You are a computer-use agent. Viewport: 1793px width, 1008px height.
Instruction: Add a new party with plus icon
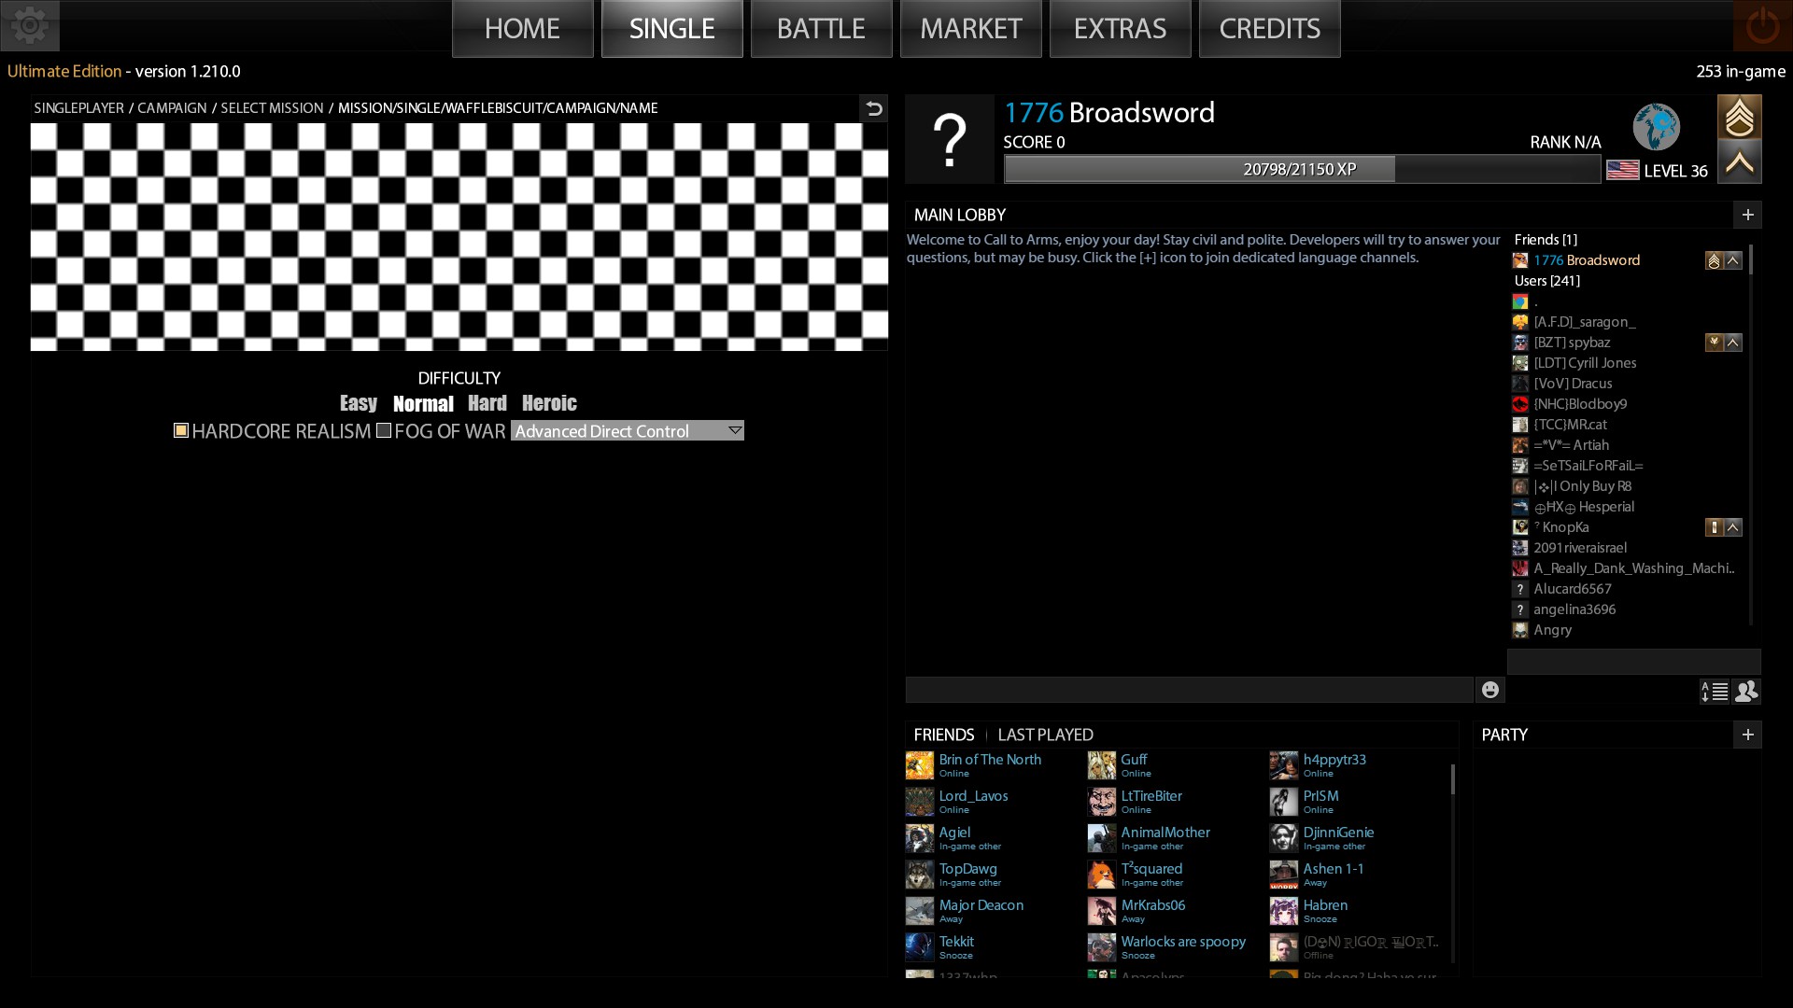tap(1747, 735)
